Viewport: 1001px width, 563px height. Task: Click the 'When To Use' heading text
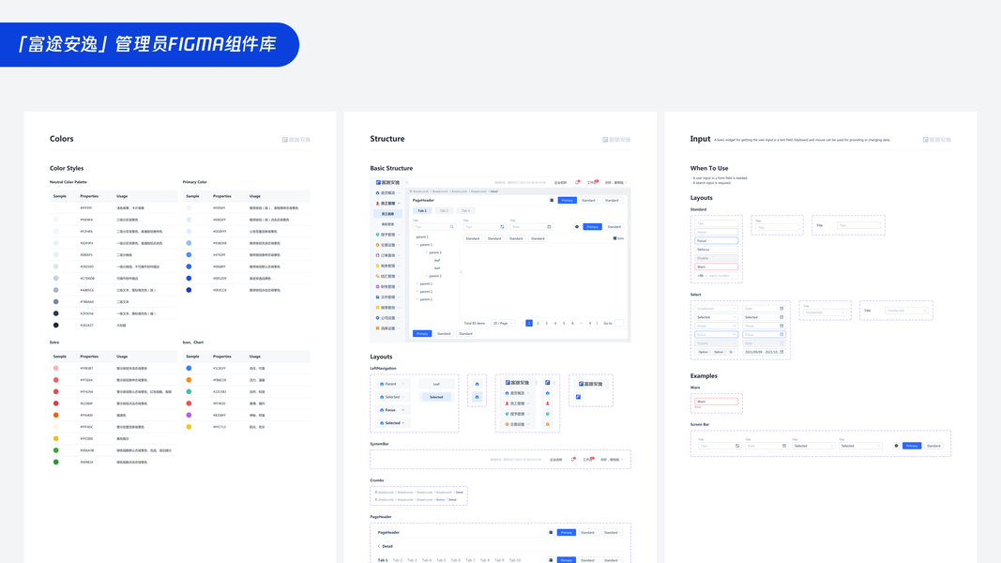point(709,169)
